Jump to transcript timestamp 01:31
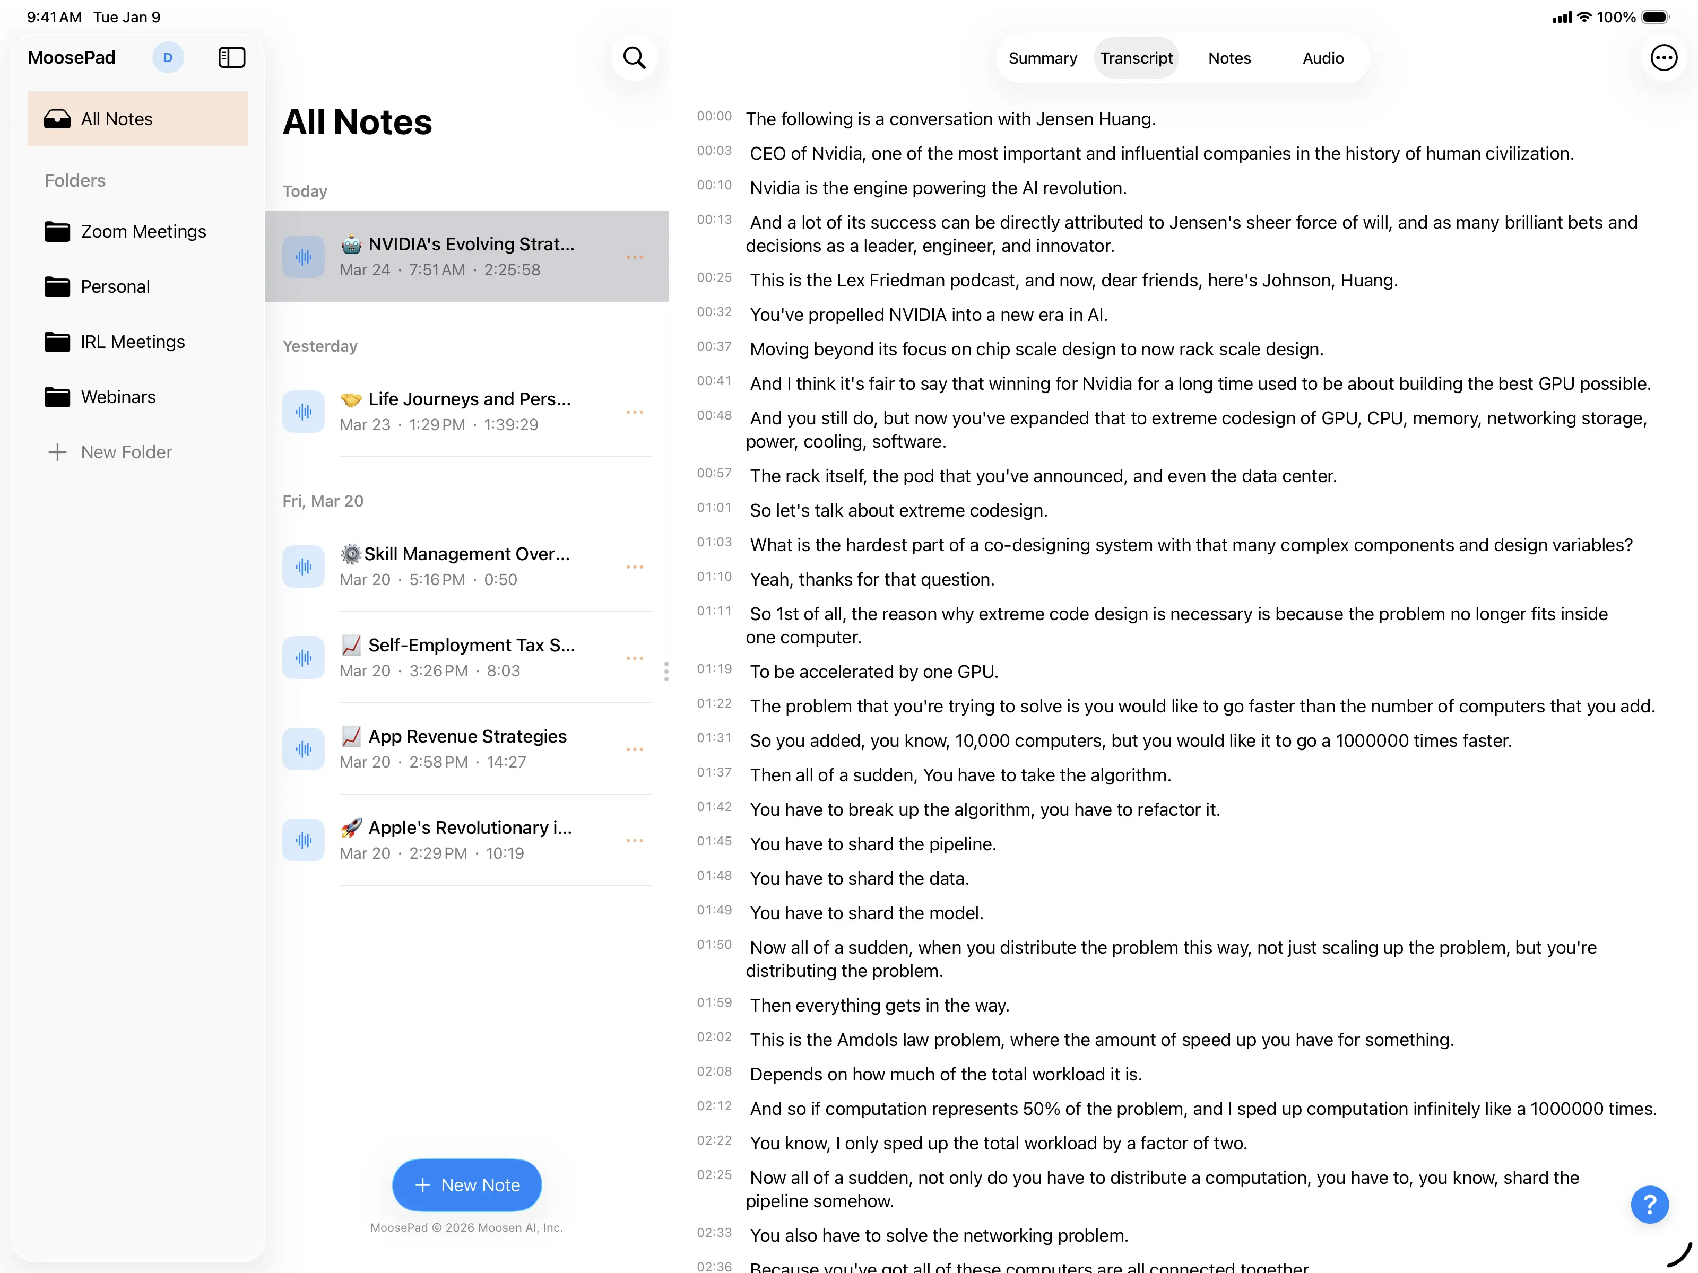Viewport: 1698px width, 1273px height. (714, 737)
